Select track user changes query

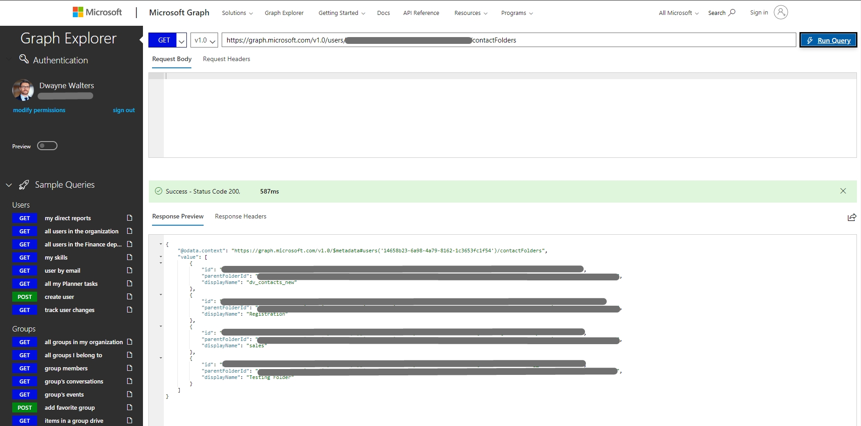[70, 310]
